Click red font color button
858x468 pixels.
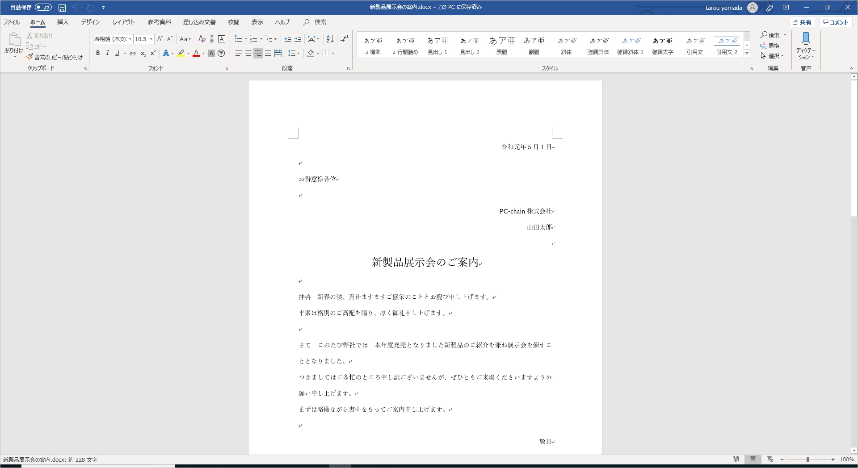tap(196, 53)
